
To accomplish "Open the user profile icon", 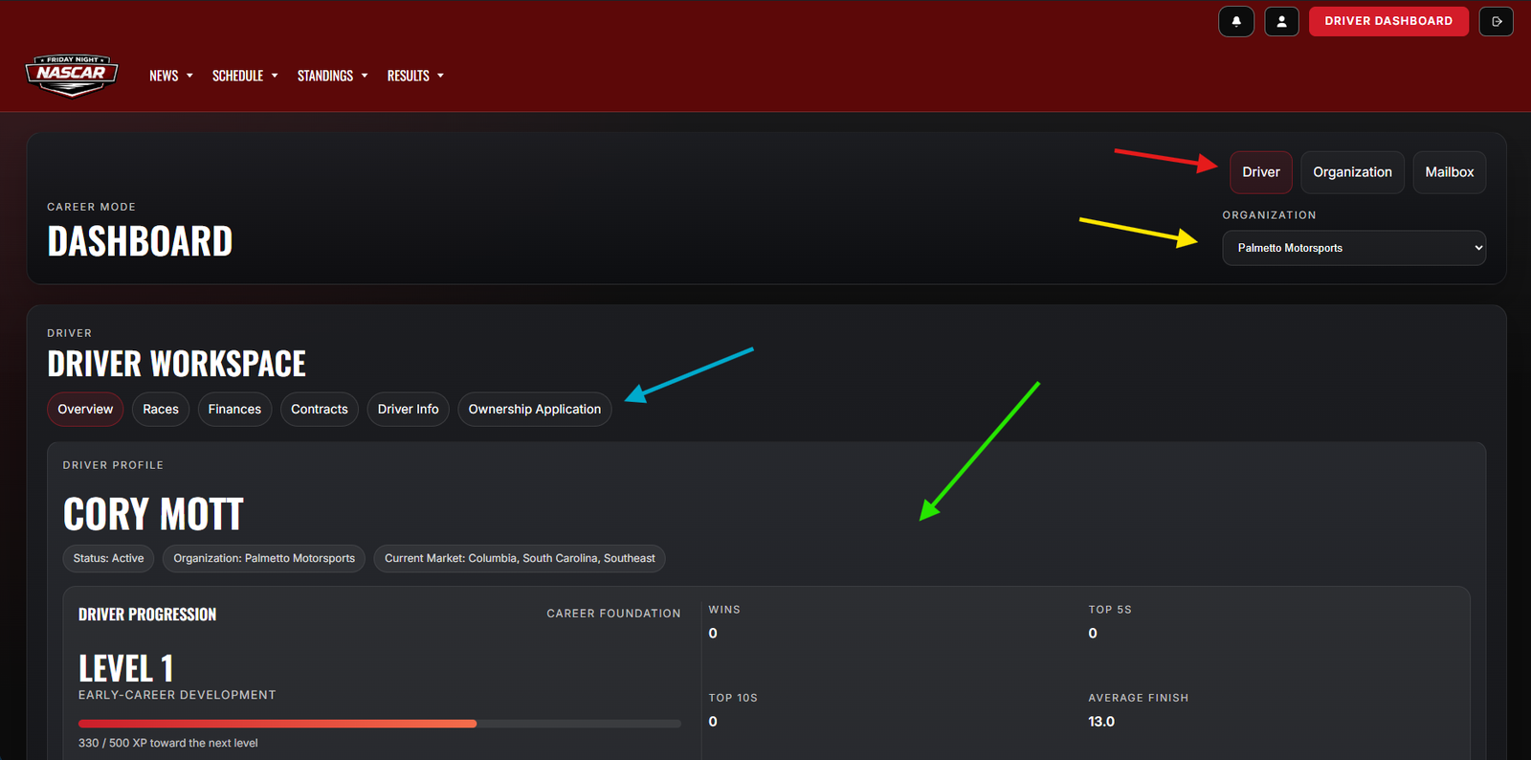I will [x=1281, y=21].
